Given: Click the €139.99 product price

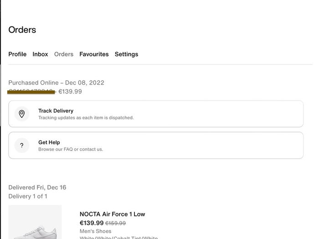Looking at the screenshot, I should 92,223.
